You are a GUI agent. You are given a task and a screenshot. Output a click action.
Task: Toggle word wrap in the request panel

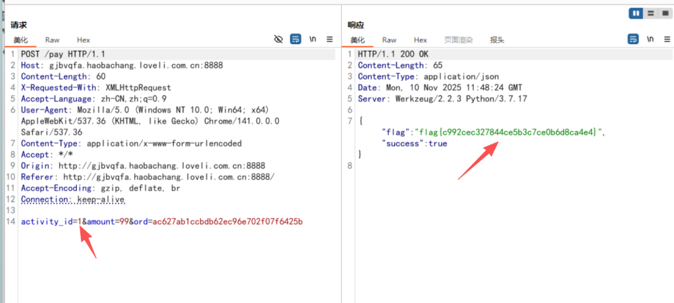point(296,40)
